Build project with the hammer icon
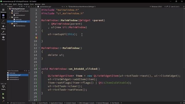 3,101
